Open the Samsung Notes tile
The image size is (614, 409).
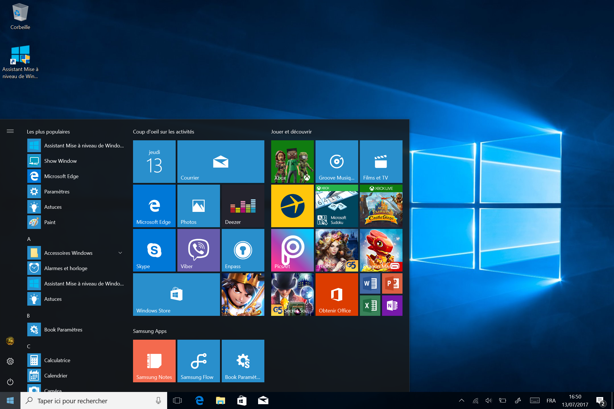pyautogui.click(x=154, y=361)
